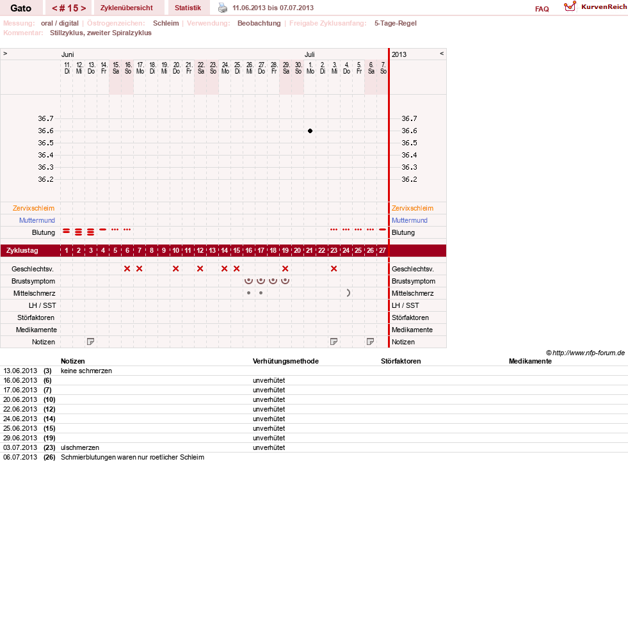Click the '1. Mo' July date header

click(x=310, y=68)
